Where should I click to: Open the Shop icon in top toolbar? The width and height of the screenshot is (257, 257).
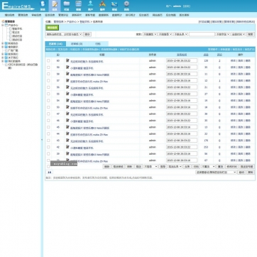tap(114, 6)
